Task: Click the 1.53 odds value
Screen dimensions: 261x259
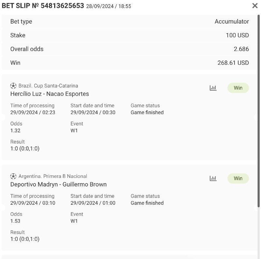Action: pos(15,221)
